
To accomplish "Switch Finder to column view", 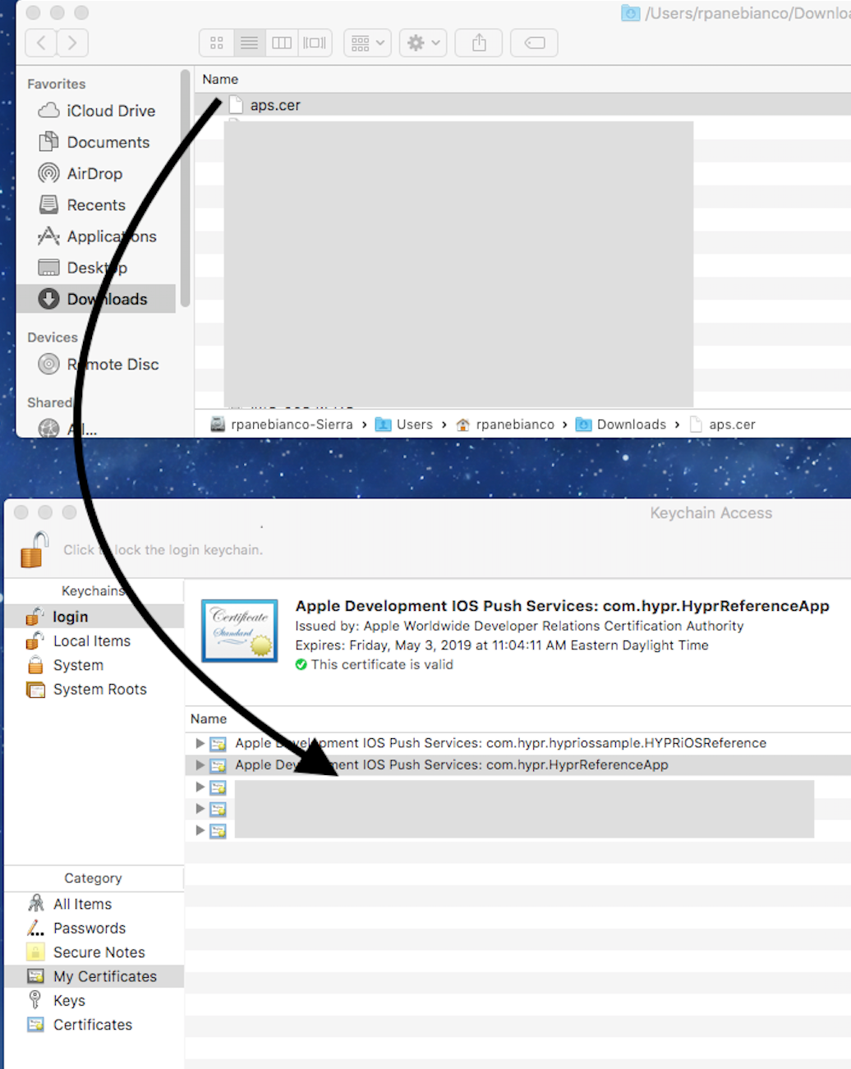I will pos(282,43).
